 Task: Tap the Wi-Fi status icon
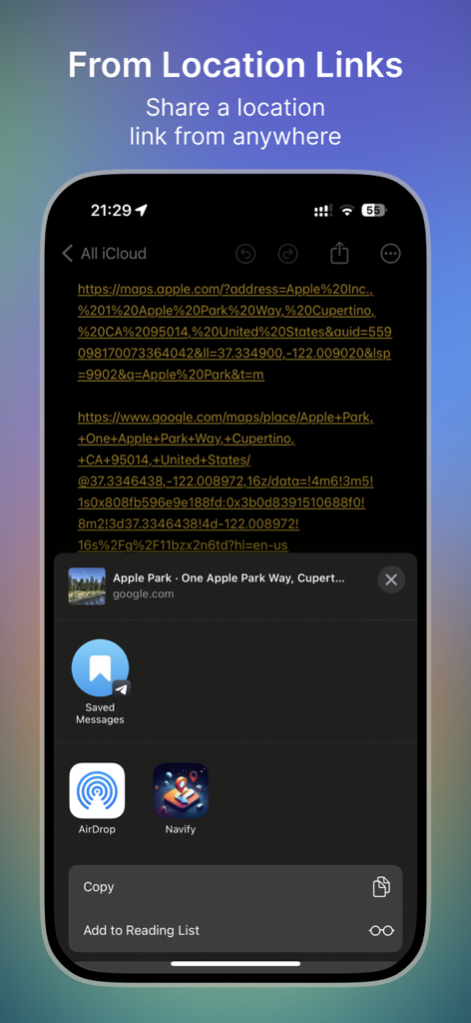(347, 210)
